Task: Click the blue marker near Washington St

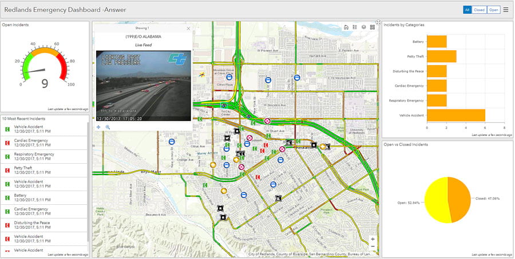Action: (297, 78)
